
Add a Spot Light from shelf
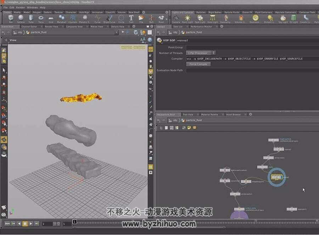[200, 19]
